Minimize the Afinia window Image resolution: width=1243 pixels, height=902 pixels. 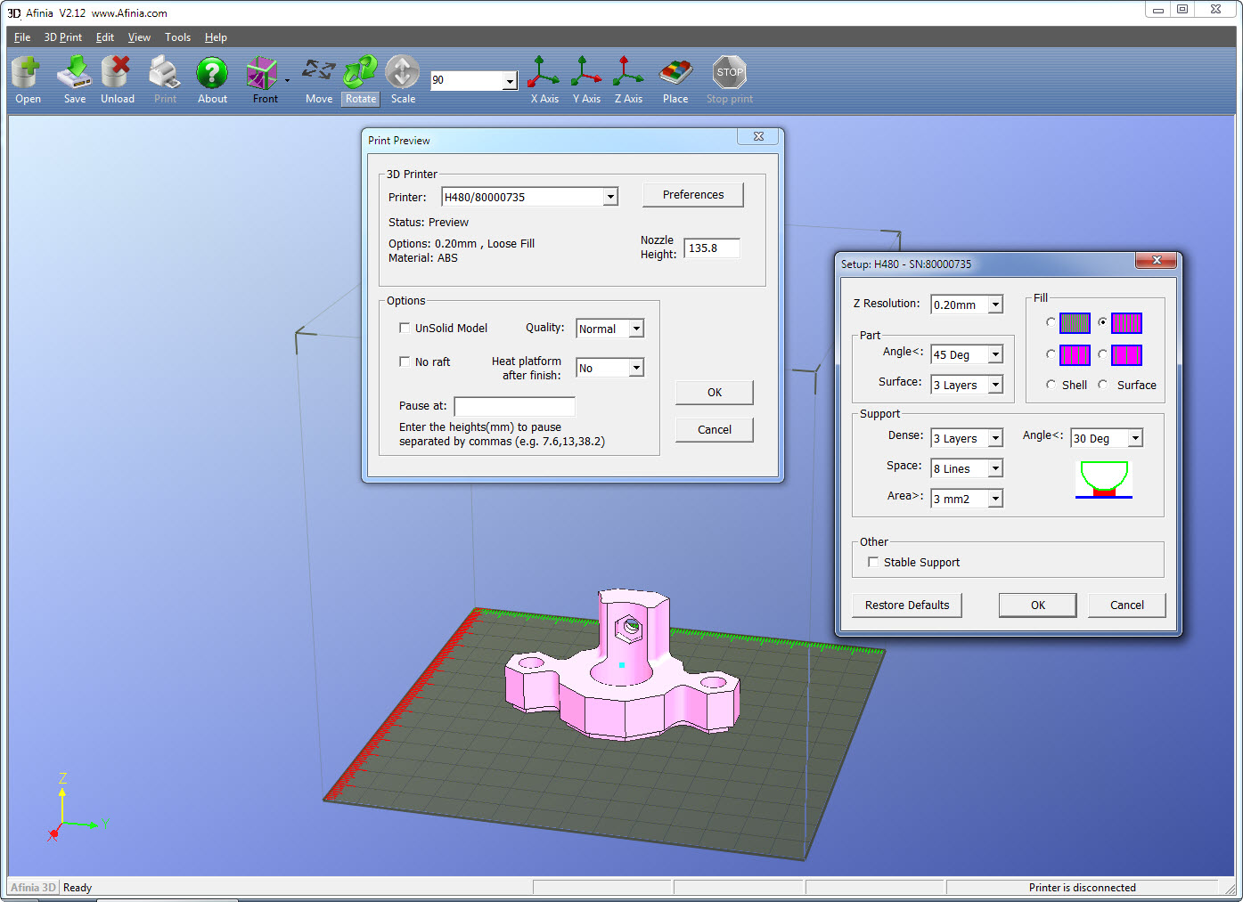coord(1157,10)
